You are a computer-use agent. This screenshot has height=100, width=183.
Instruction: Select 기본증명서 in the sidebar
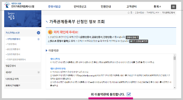coord(12,44)
